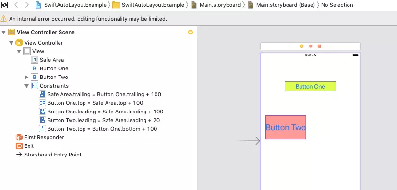This screenshot has height=190, width=397.
Task: Click the Constraints grid icon
Action: click(35, 86)
